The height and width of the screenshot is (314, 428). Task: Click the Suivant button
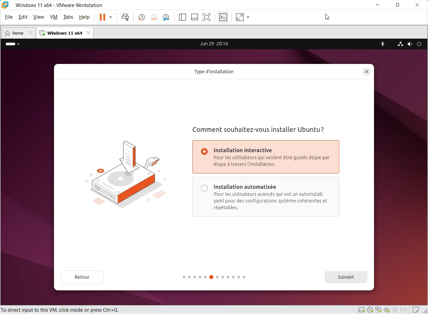pyautogui.click(x=346, y=277)
